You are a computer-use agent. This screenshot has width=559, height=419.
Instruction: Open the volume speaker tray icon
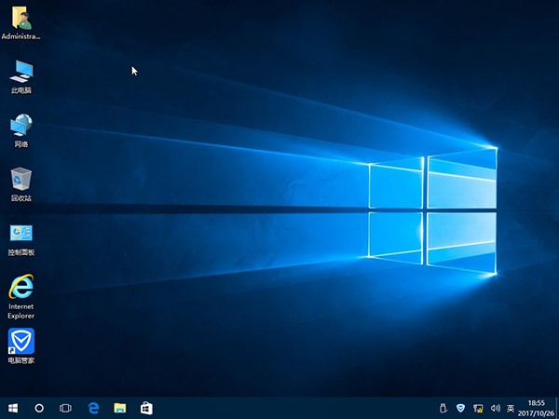tap(496, 408)
